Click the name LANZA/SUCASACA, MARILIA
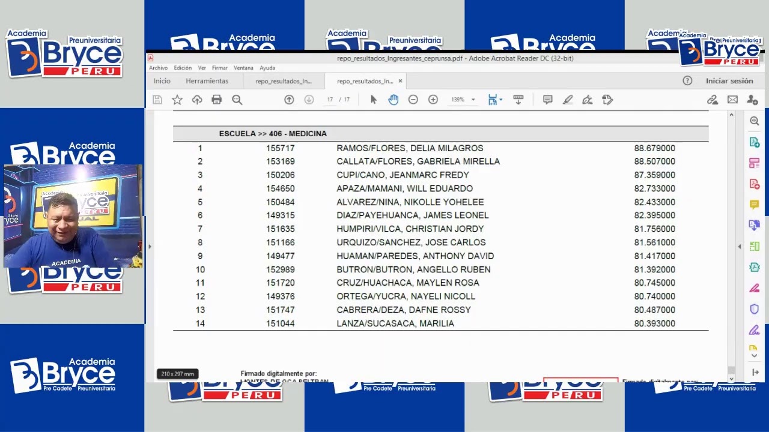 click(395, 323)
